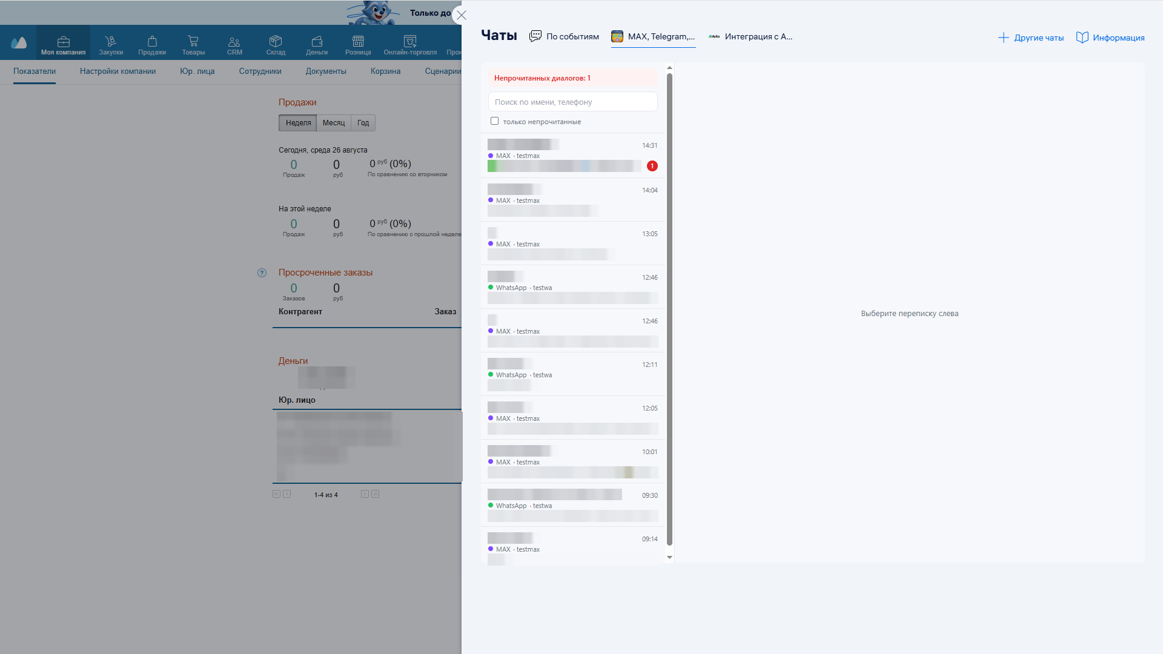Click Непрочитанных диалогов: 1 banner
Viewport: 1163px width, 654px height.
[x=572, y=78]
